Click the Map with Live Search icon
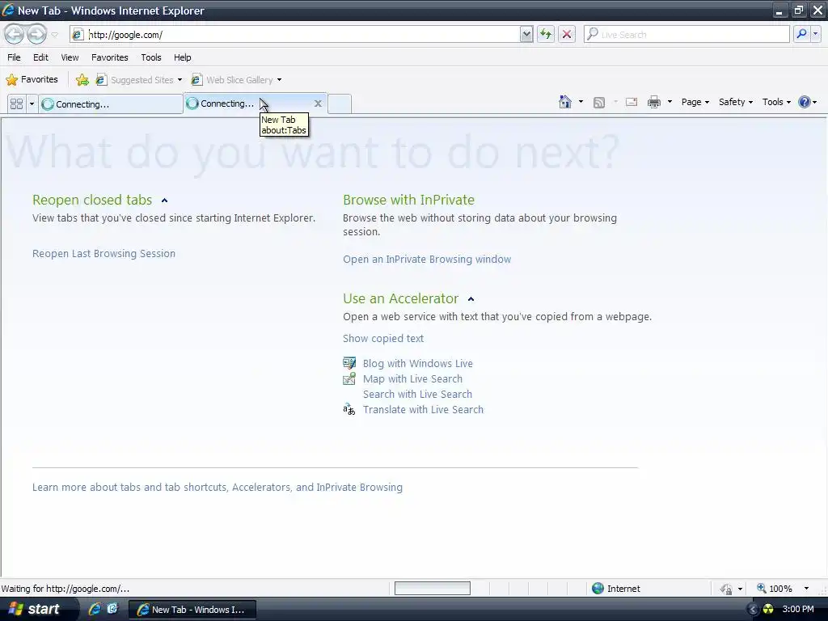The height and width of the screenshot is (621, 828). (349, 378)
